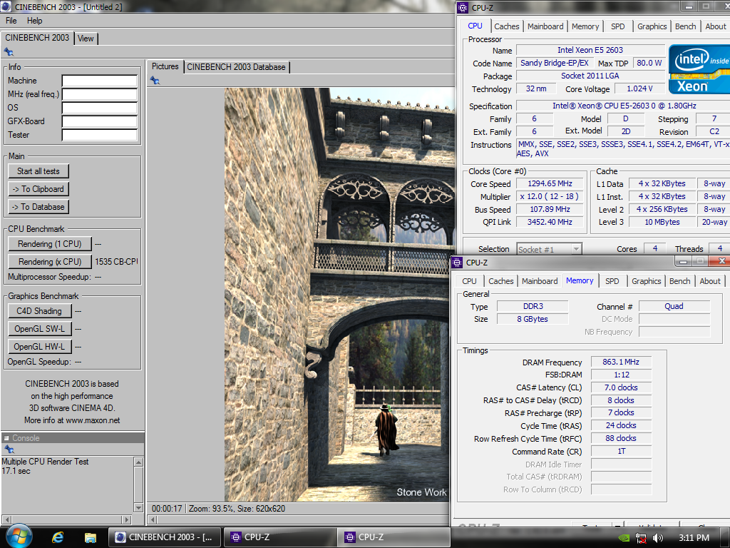Image resolution: width=730 pixels, height=548 pixels.
Task: Click the OS input field
Action: coord(100,108)
